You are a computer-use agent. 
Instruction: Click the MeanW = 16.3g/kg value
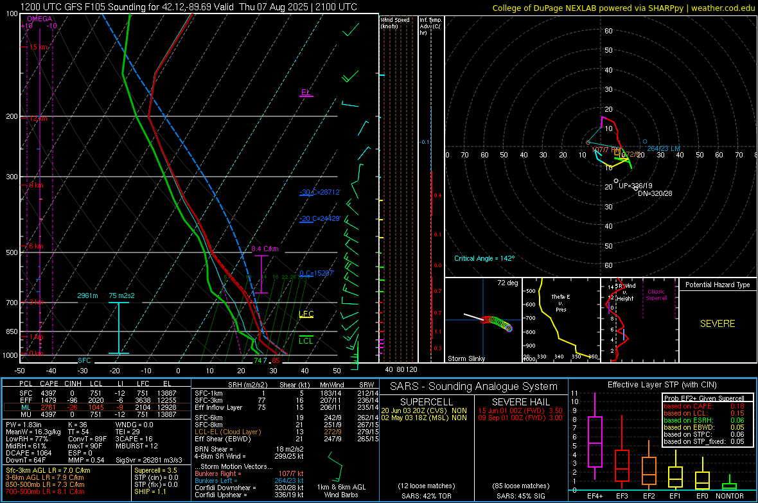(33, 432)
